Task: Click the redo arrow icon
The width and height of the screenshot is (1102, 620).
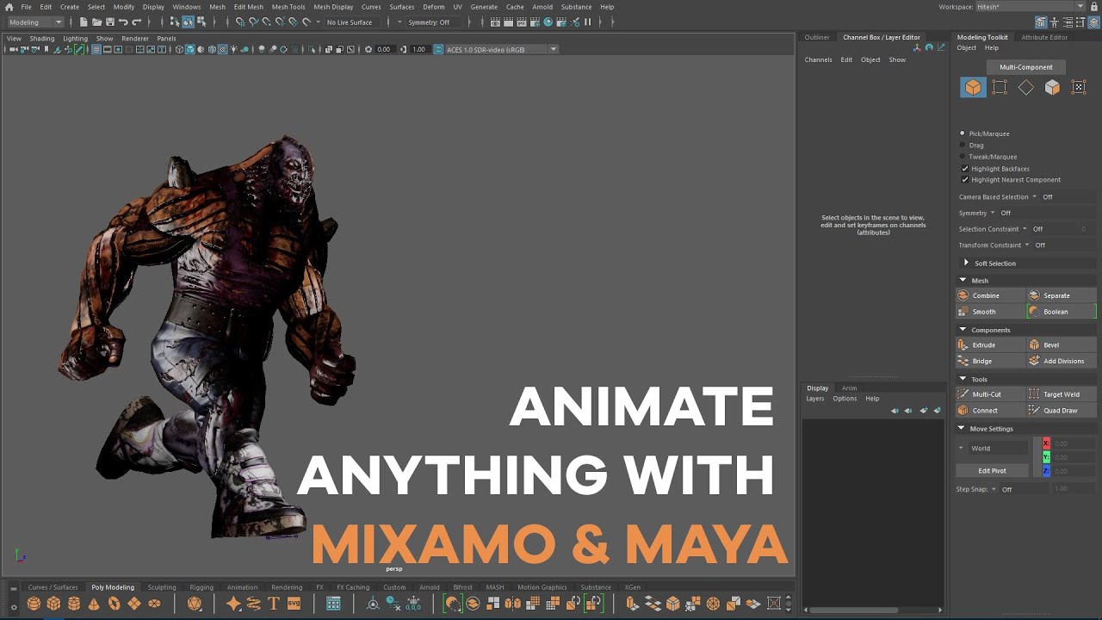Action: 136,22
